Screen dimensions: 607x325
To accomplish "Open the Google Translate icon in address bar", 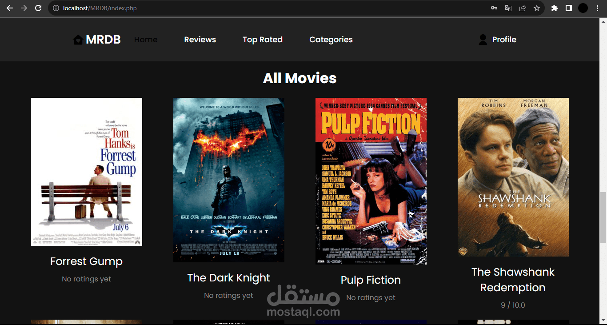I will (508, 8).
